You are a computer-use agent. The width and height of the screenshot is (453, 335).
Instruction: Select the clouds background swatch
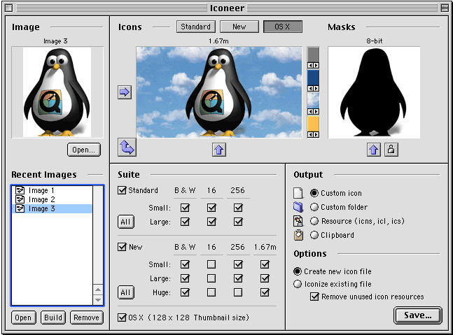(x=313, y=101)
